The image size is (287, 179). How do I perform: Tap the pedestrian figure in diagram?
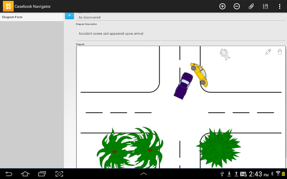click(225, 54)
